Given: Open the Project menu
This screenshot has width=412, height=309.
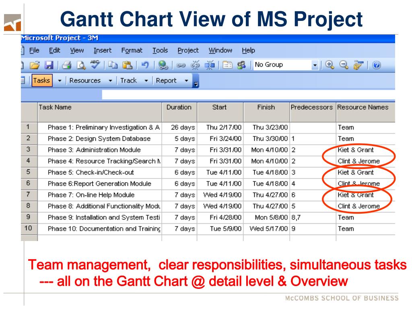Looking at the screenshot, I should (188, 50).
